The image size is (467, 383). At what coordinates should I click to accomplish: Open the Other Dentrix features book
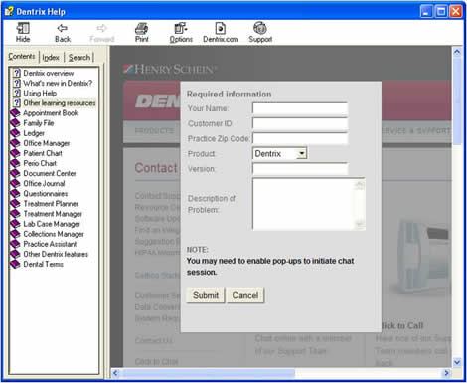pyautogui.click(x=56, y=254)
